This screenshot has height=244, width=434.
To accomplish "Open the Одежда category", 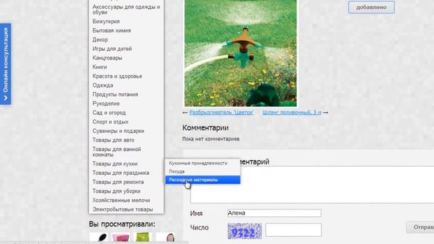I will (102, 85).
